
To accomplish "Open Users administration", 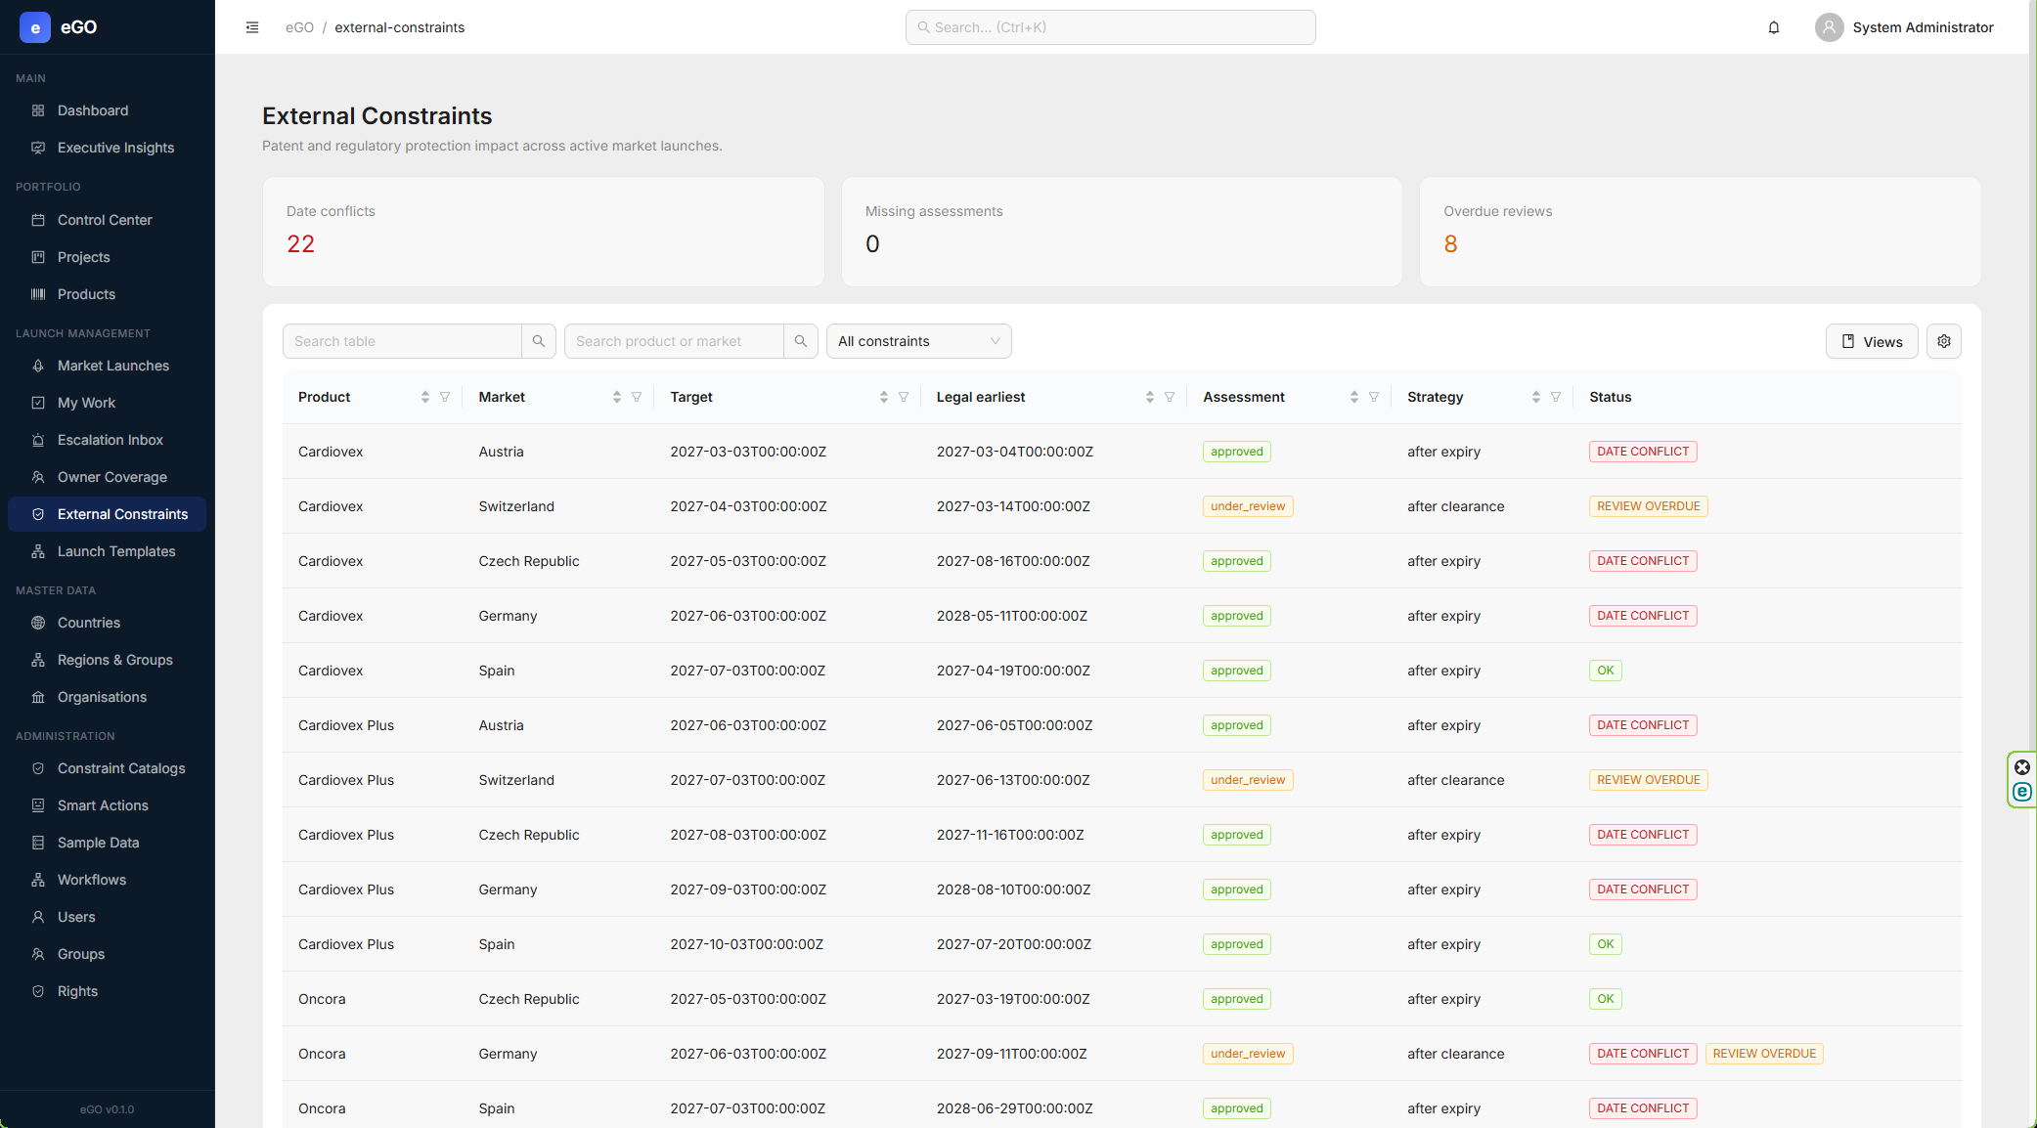I will (x=108, y=917).
